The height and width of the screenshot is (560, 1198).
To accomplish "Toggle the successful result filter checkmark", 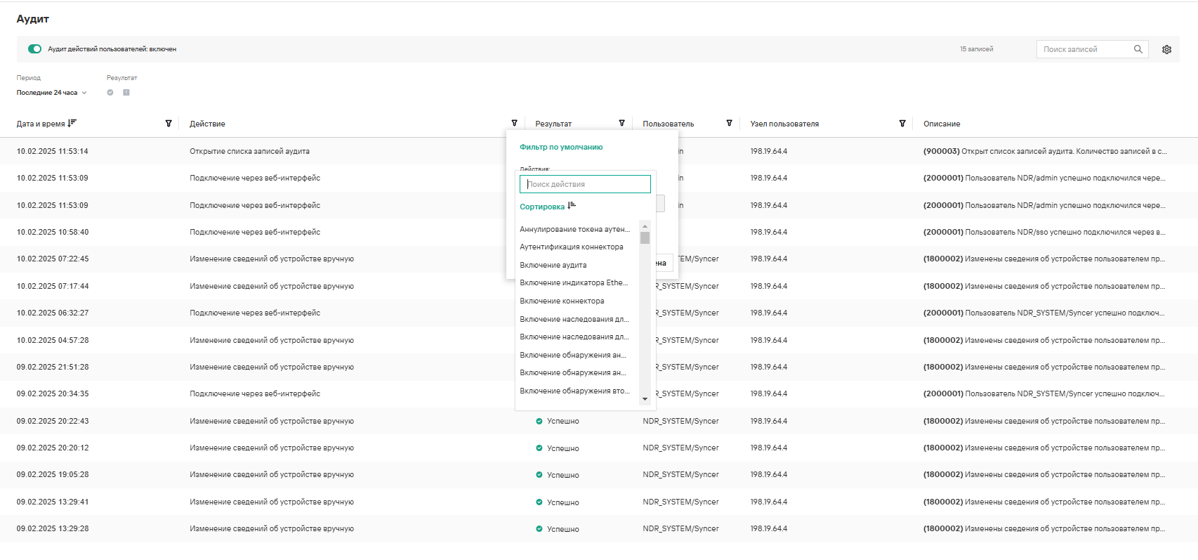I will [x=110, y=93].
